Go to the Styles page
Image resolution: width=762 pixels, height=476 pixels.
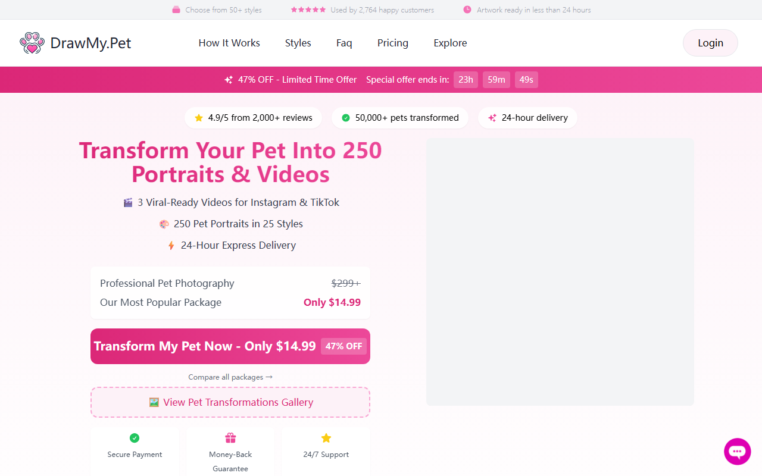coord(298,43)
